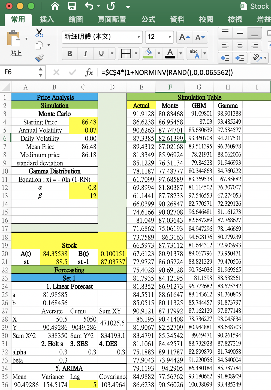The height and width of the screenshot is (390, 271).
Task: Toggle underline formatting
Action: coord(101,54)
